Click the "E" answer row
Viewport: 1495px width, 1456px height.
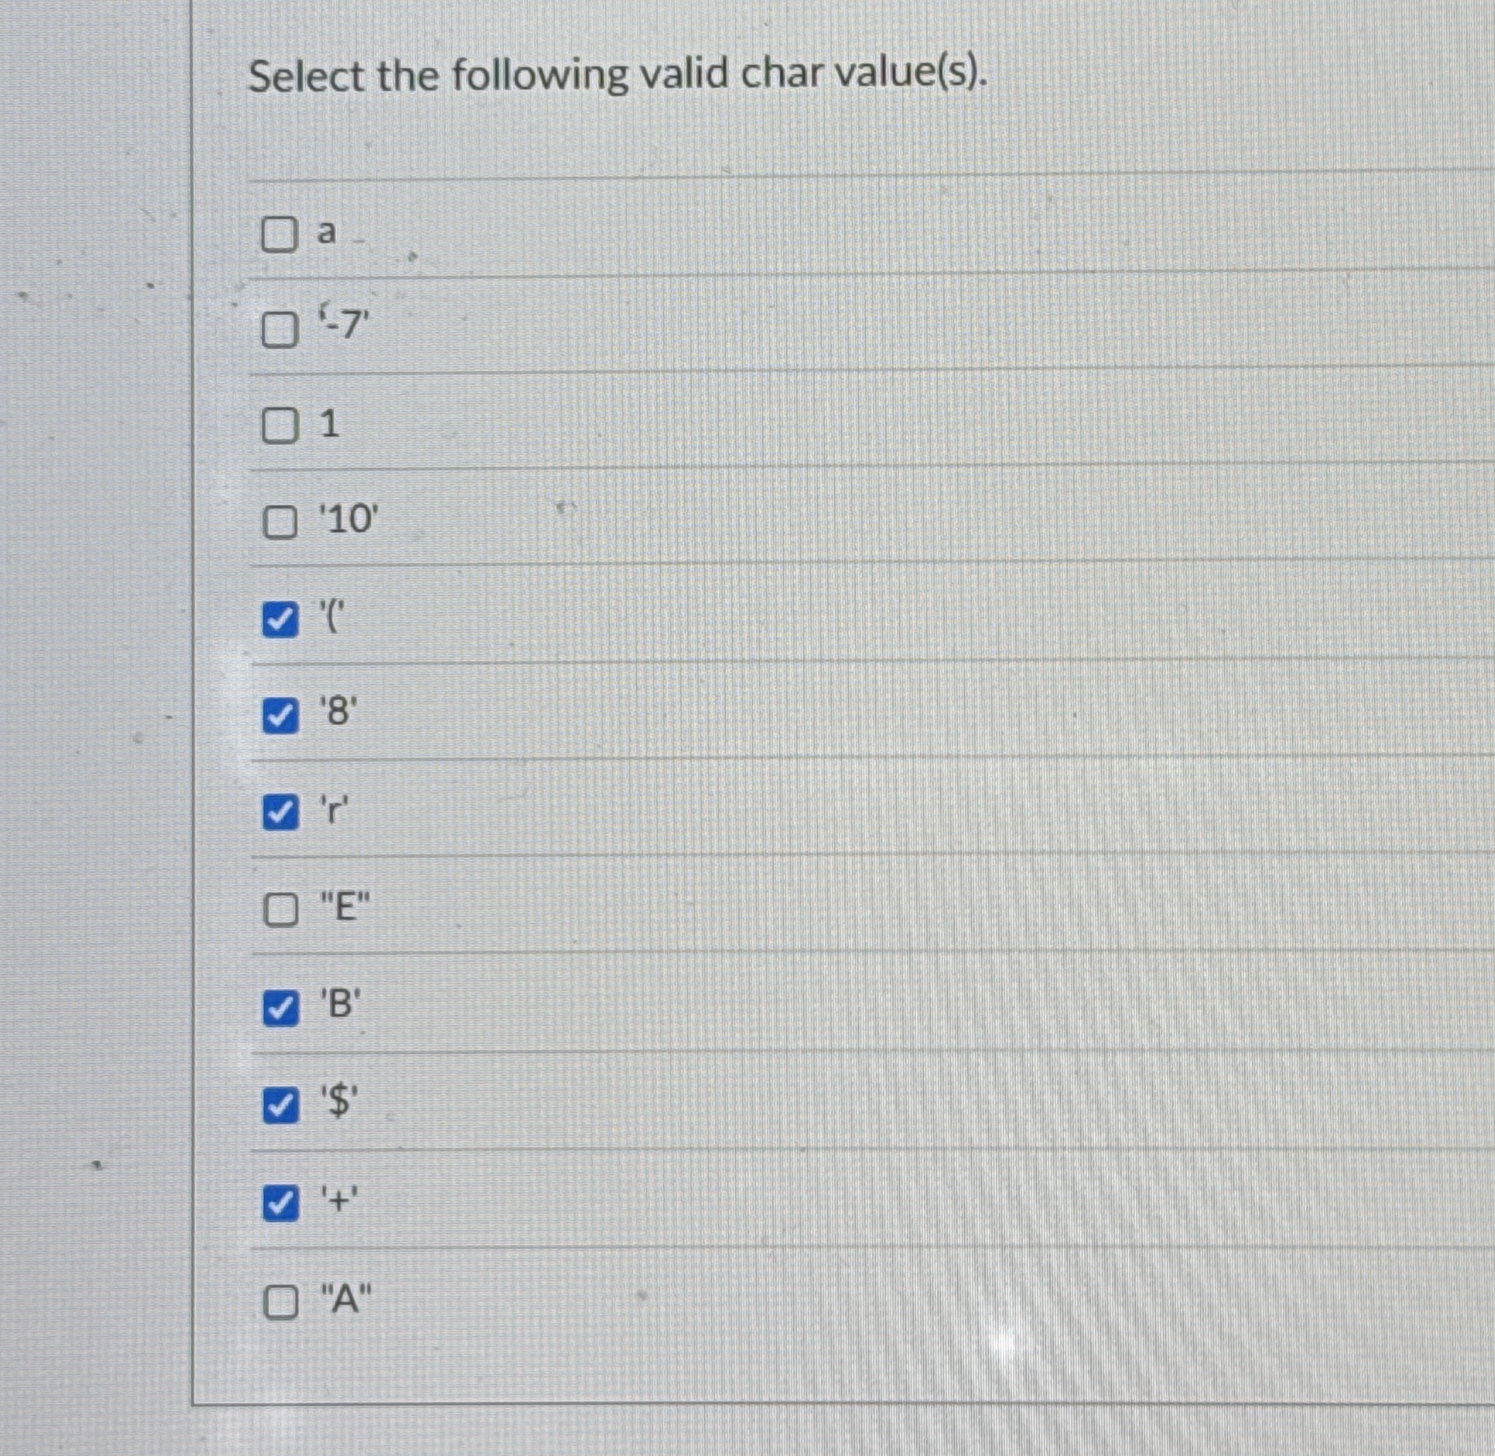tap(611, 910)
